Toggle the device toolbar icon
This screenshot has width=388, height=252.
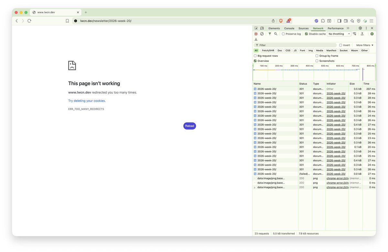262,28
